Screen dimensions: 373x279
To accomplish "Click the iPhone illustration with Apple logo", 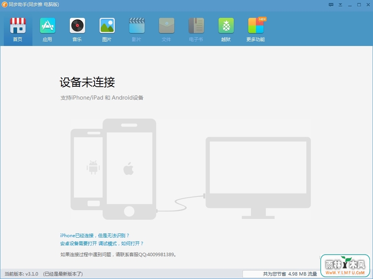I will coord(129,169).
